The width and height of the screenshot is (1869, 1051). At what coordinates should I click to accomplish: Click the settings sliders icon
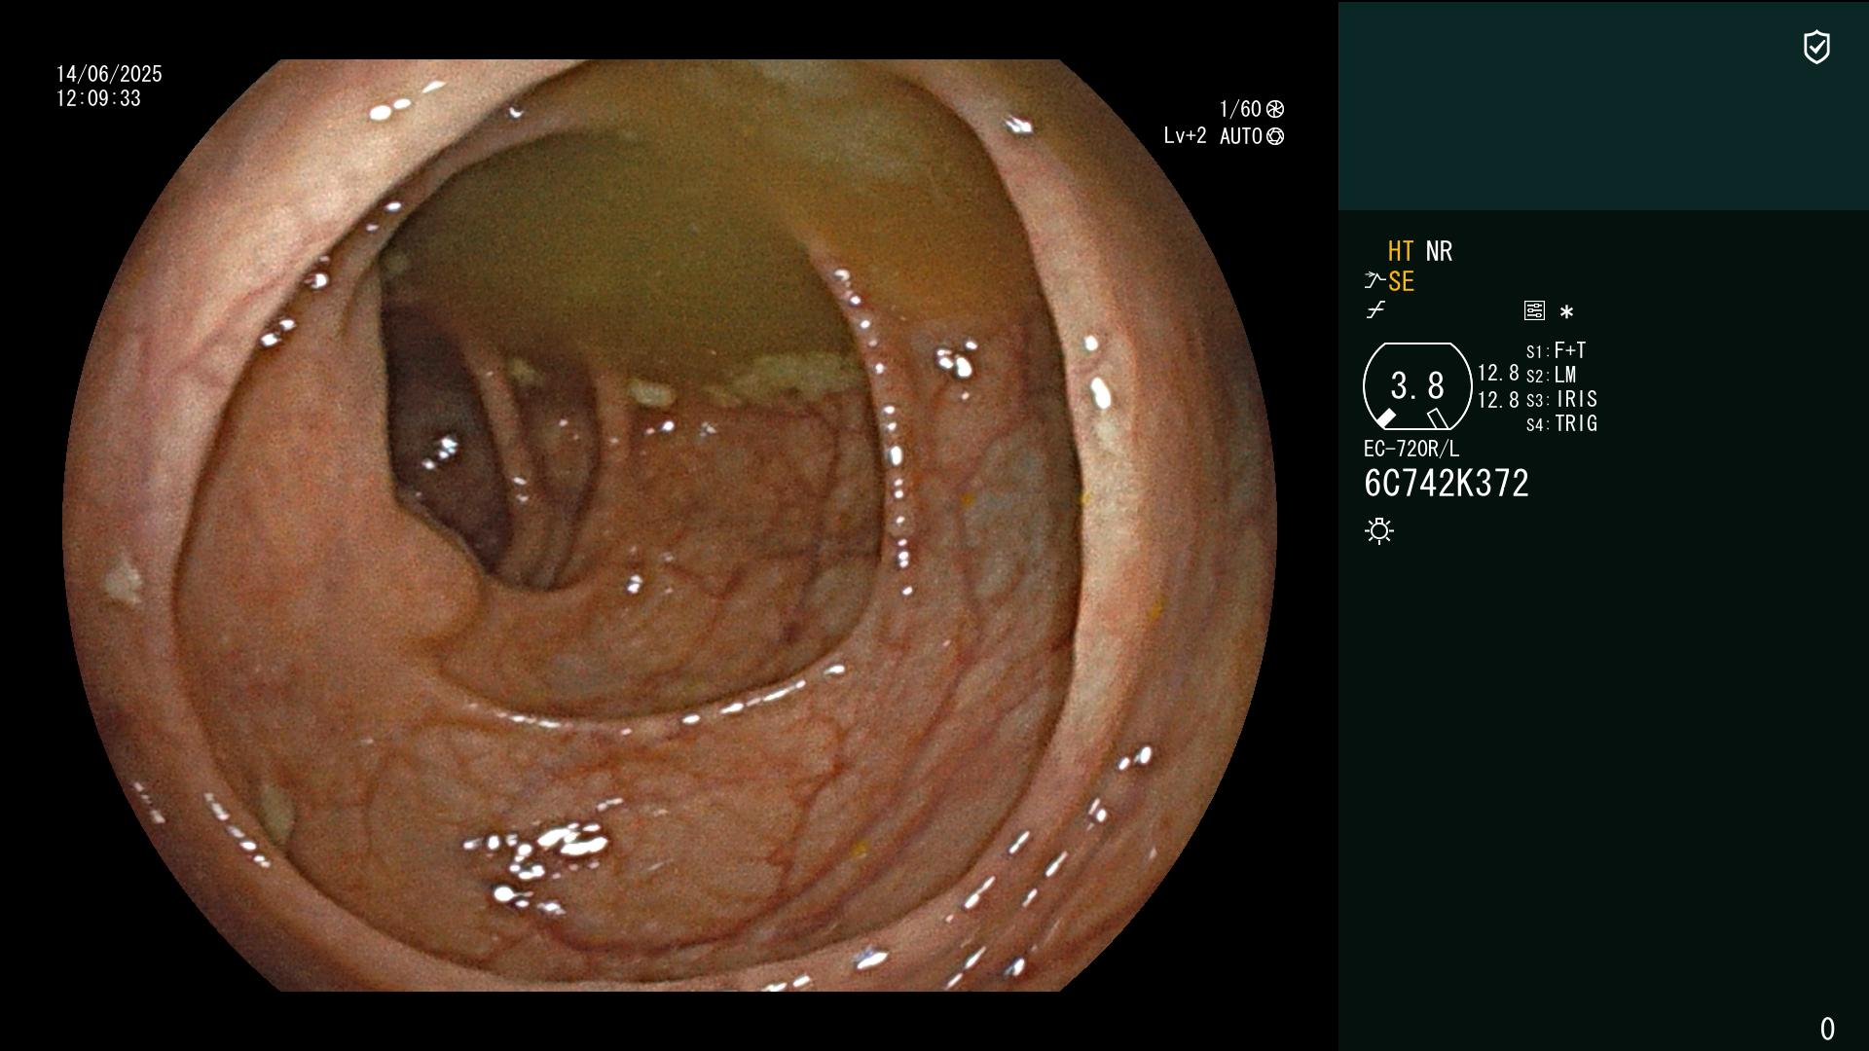click(x=1534, y=311)
